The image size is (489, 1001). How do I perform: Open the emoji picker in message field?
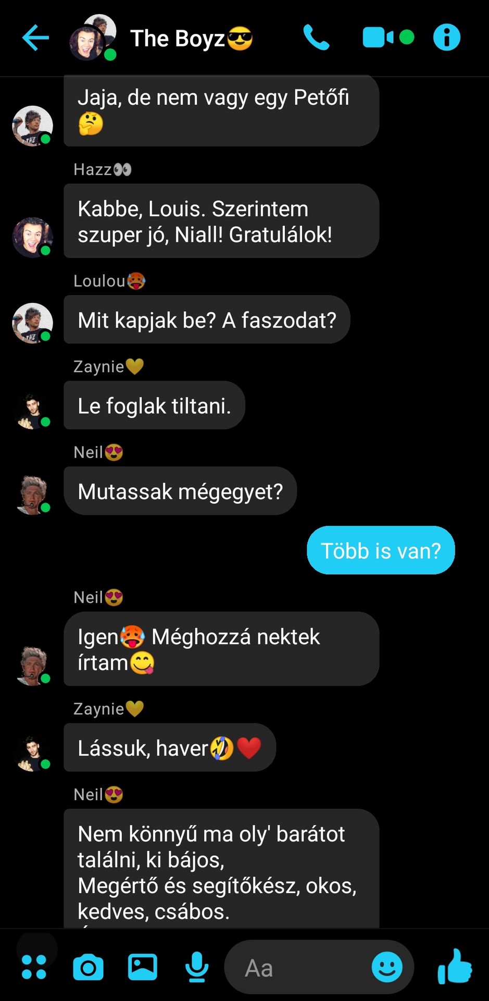point(387,967)
